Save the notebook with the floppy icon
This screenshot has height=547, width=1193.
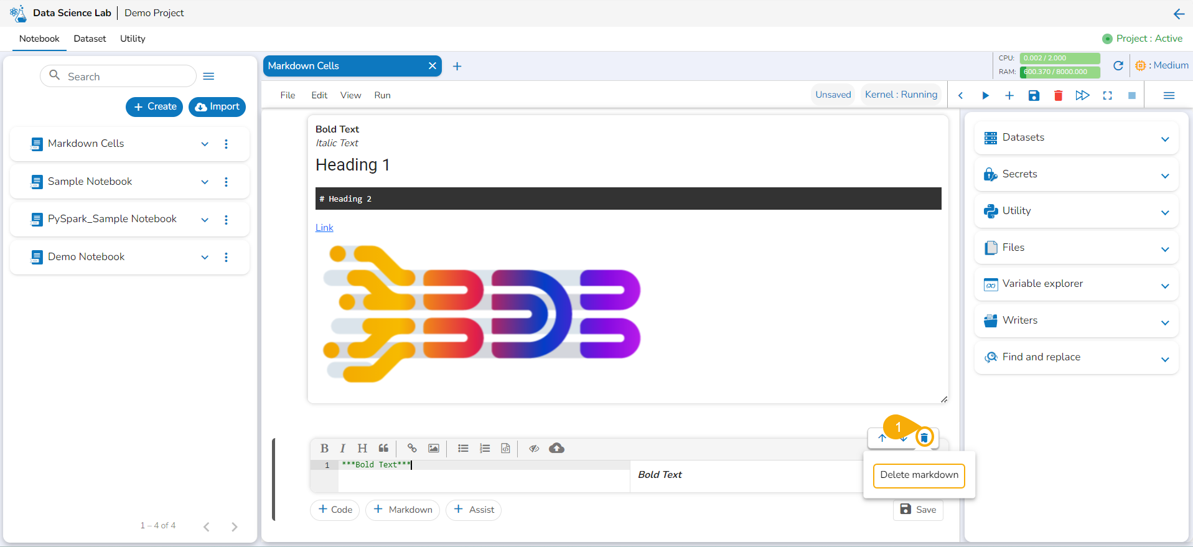(x=1034, y=95)
